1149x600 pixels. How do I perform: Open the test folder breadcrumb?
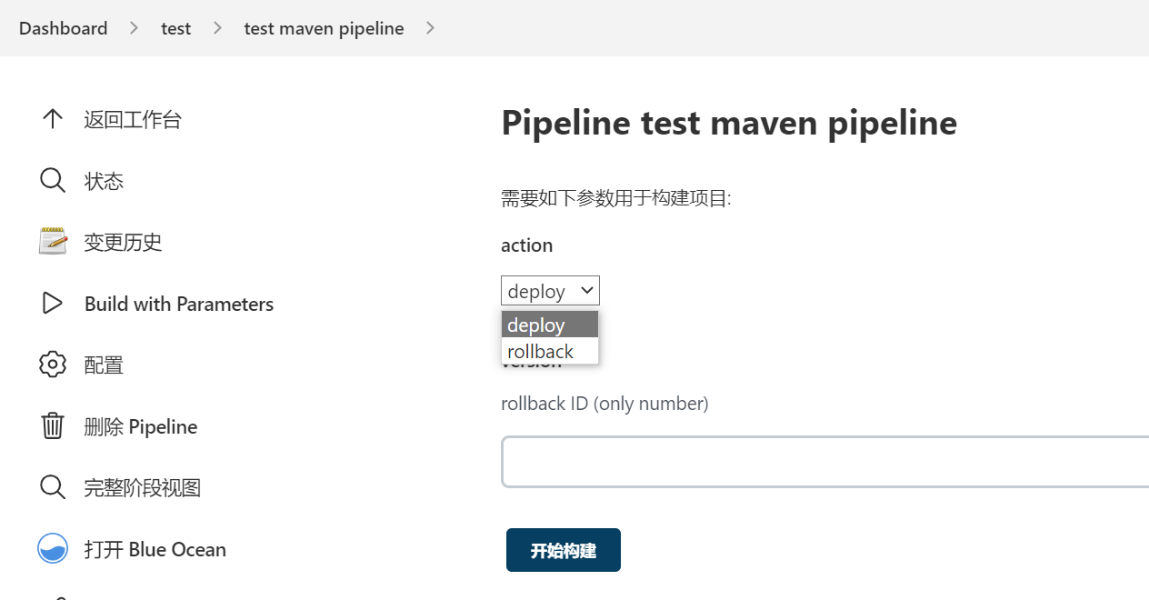[x=175, y=28]
